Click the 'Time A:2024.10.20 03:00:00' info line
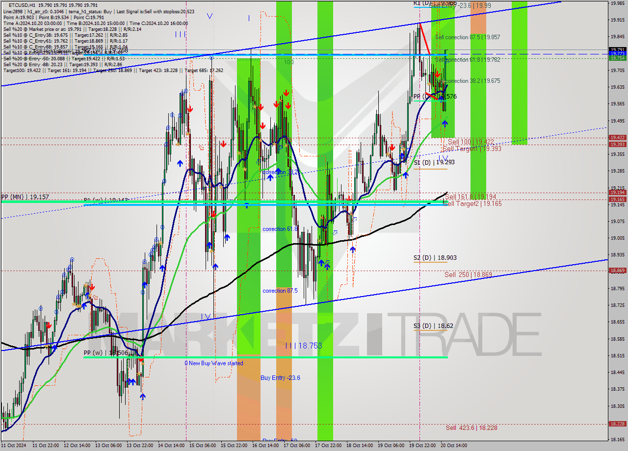The width and height of the screenshot is (628, 451). 95,23
